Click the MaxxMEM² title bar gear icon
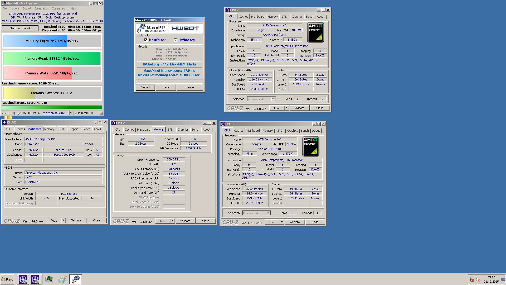The image size is (506, 285). click(4, 3)
